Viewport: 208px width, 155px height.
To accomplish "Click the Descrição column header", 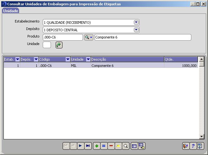I will [x=127, y=59].
